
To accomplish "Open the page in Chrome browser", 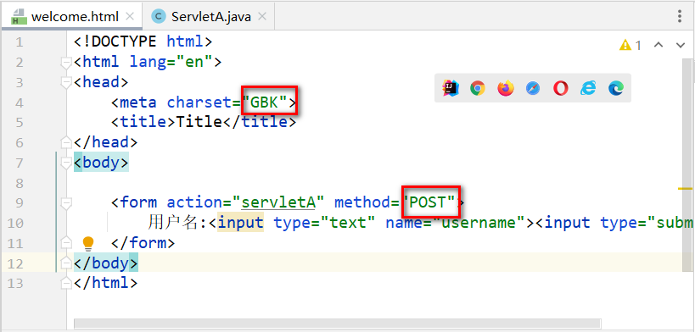I will 478,89.
